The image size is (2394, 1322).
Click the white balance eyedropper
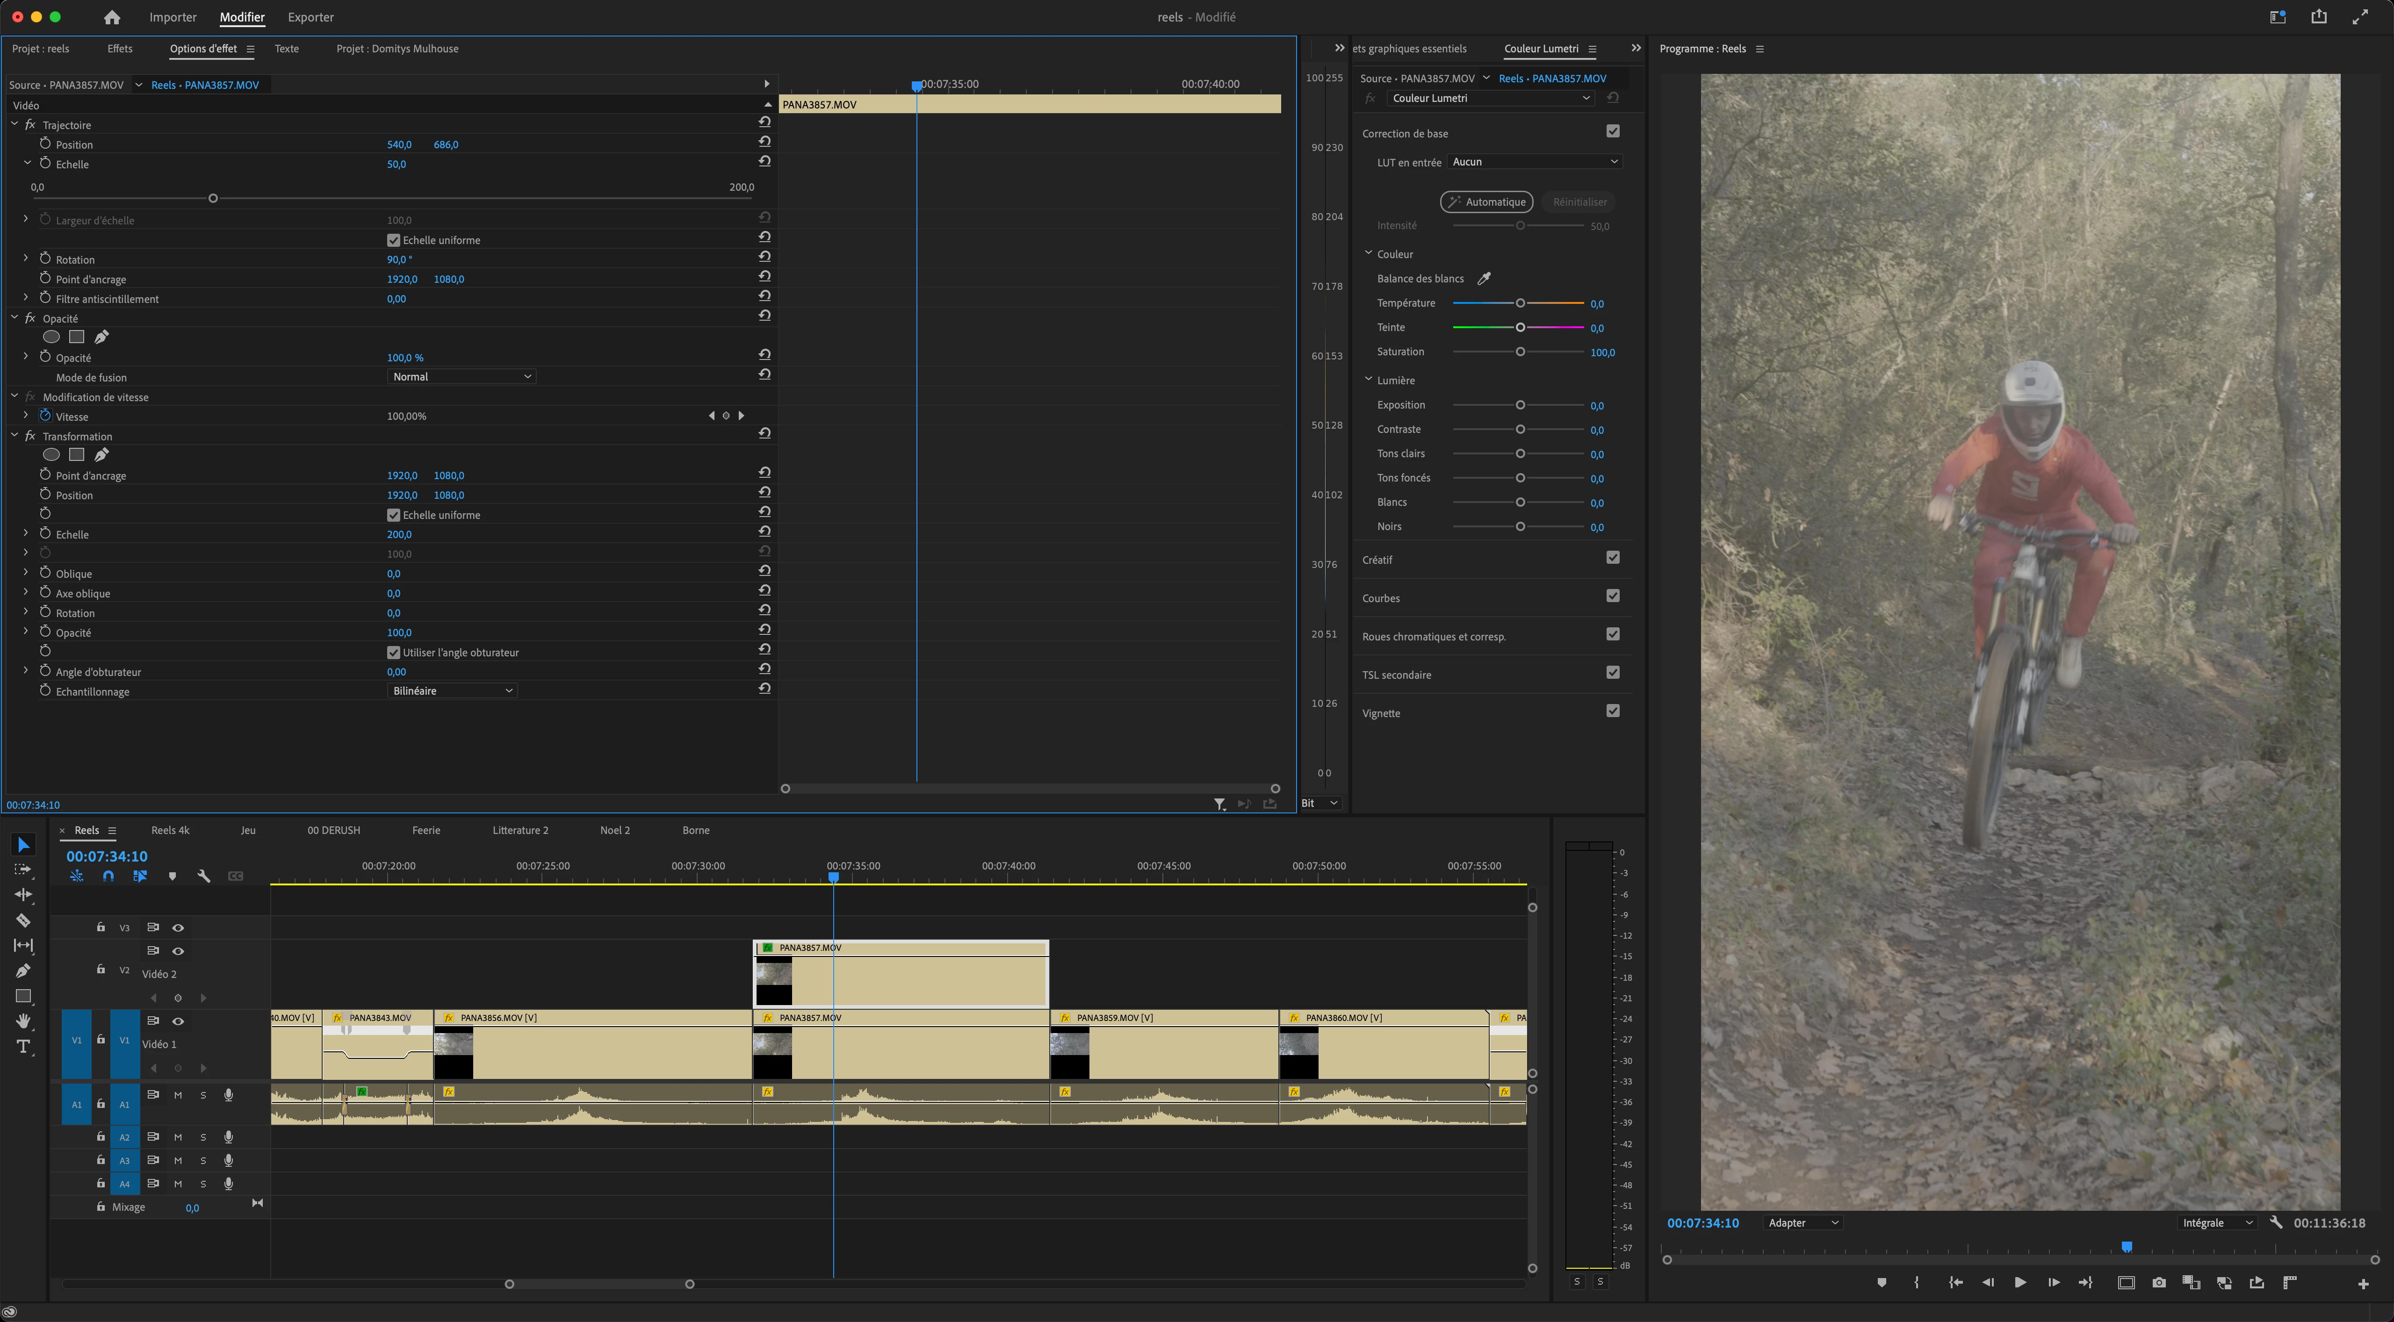[1484, 279]
